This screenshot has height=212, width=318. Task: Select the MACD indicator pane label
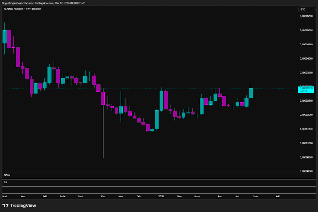coord(7,175)
